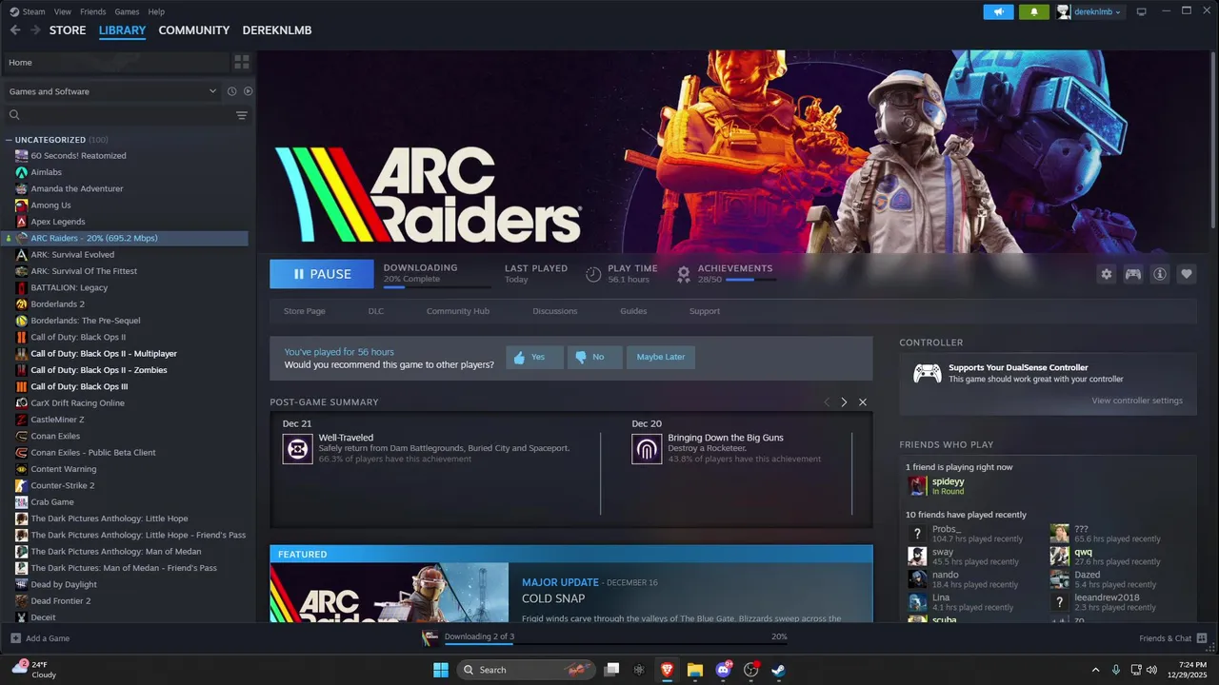Open the green notifications bell

click(x=1033, y=11)
